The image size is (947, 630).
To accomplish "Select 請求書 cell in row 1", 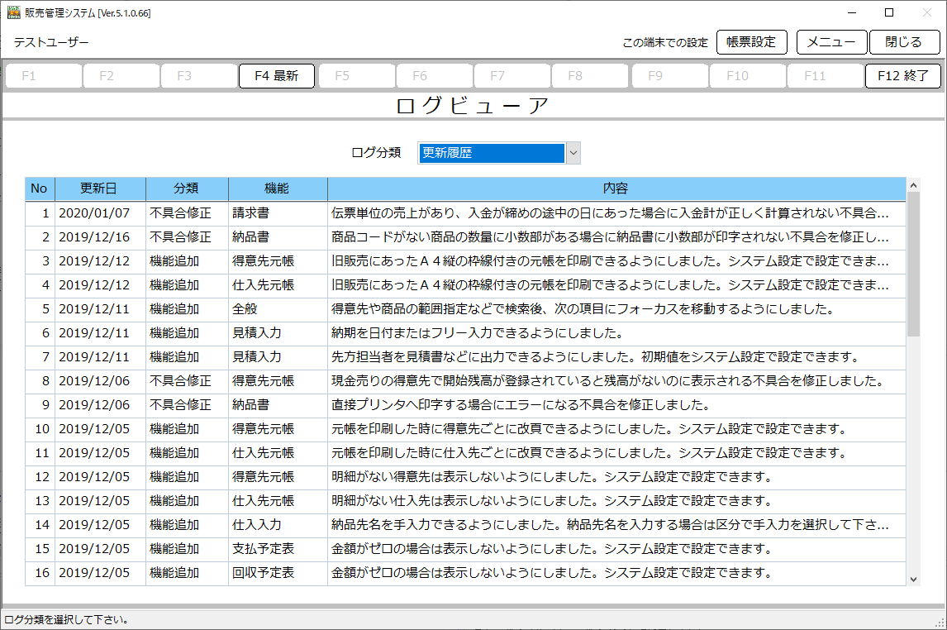I will [x=278, y=213].
